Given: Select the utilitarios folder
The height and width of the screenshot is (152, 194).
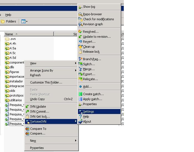Looking at the screenshot, I should (x=13, y=100).
